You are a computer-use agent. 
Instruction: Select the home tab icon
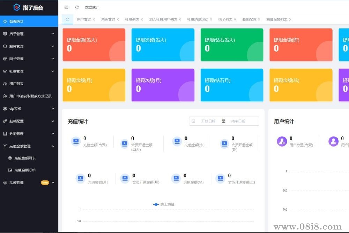pyautogui.click(x=67, y=19)
